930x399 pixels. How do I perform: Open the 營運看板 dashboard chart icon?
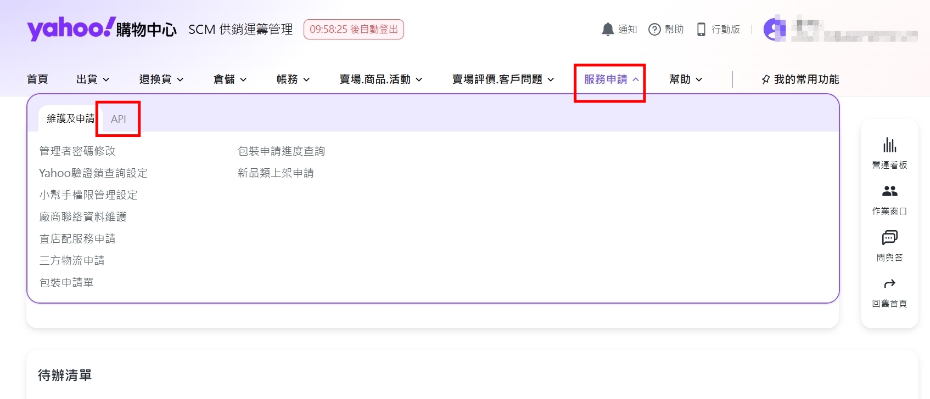point(889,145)
